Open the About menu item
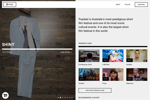This screenshot has width=150, height=100. click(x=118, y=4)
